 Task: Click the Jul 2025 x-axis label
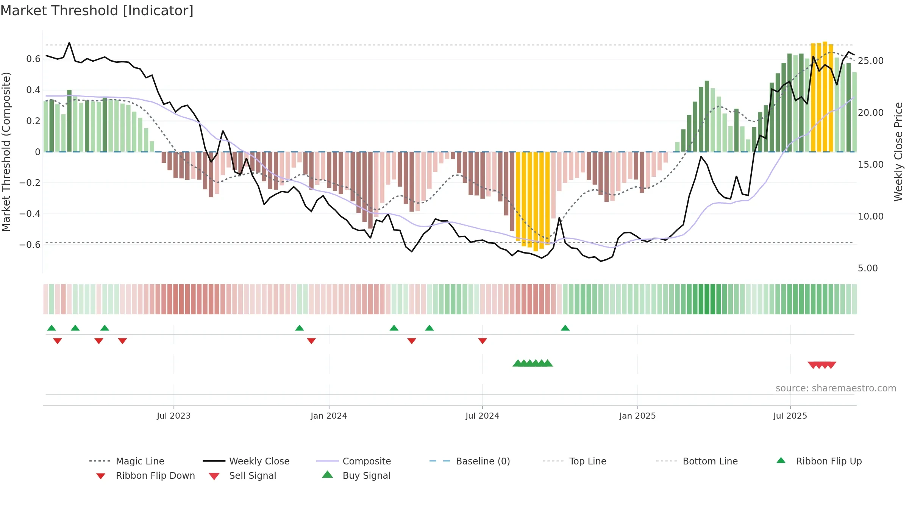[790, 416]
